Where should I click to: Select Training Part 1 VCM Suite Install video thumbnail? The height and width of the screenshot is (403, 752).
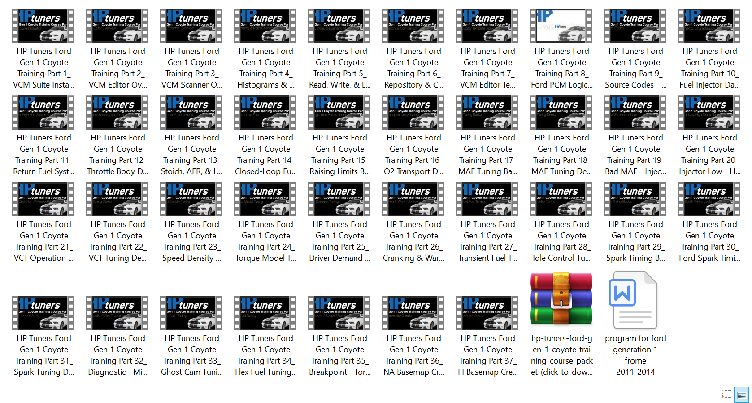43,26
